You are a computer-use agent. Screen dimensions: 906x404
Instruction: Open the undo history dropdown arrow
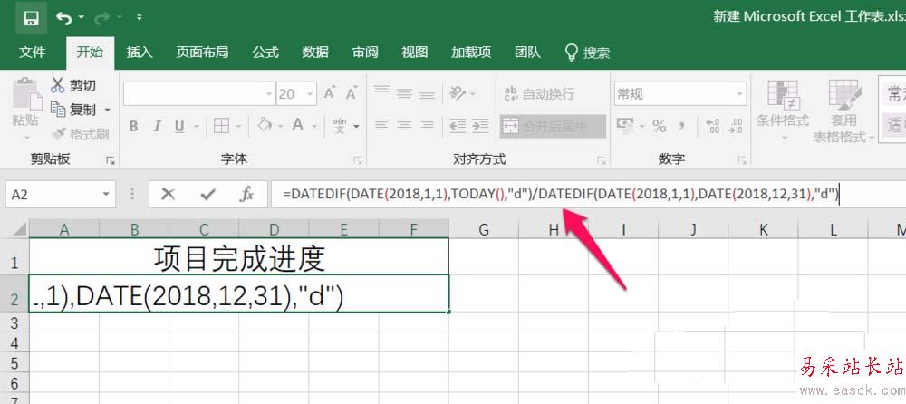pyautogui.click(x=81, y=18)
